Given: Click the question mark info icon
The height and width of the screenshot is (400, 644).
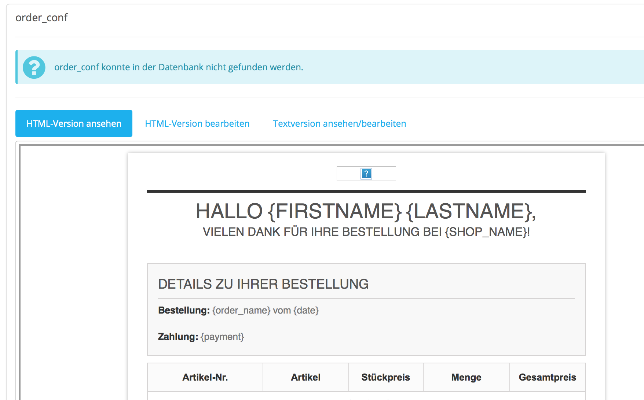Looking at the screenshot, I should point(34,67).
